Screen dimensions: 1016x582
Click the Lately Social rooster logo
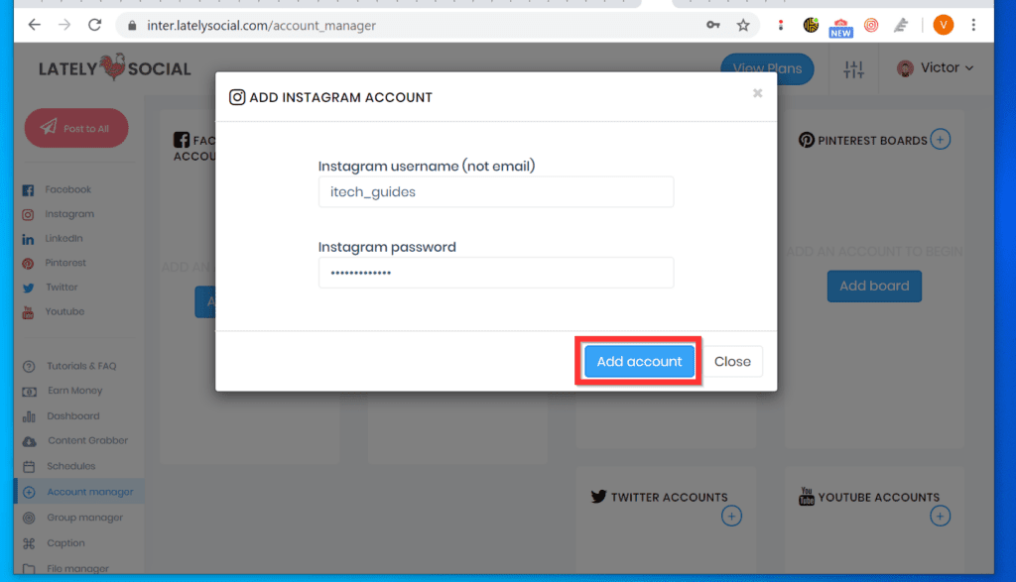point(115,67)
